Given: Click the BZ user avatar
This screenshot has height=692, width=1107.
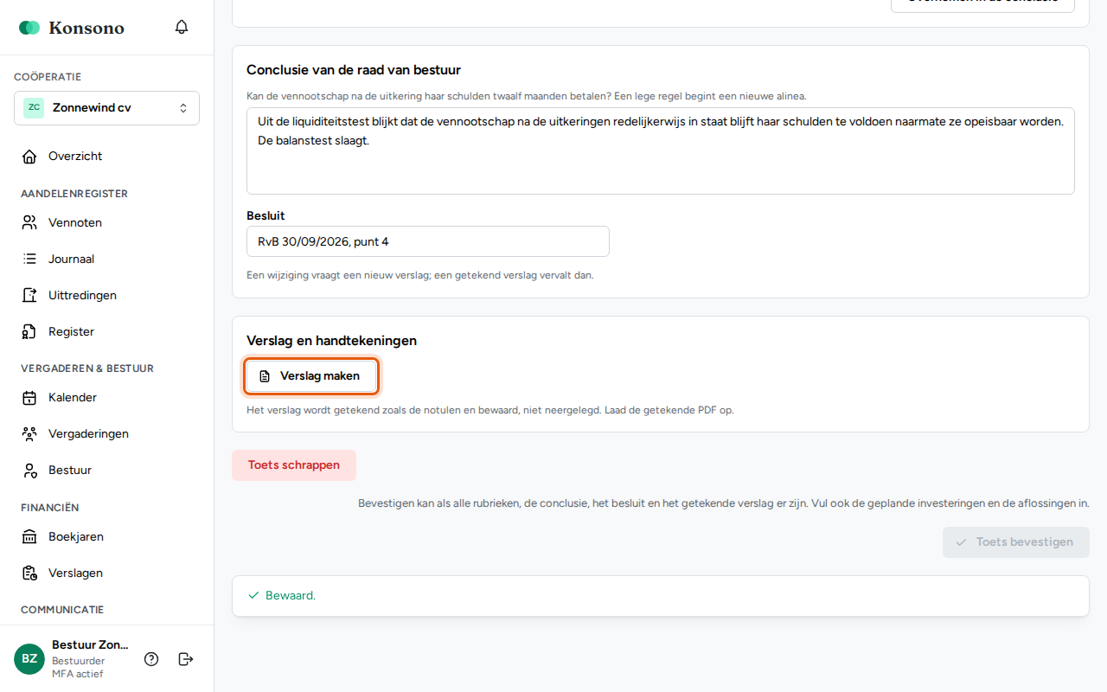Looking at the screenshot, I should 29,659.
